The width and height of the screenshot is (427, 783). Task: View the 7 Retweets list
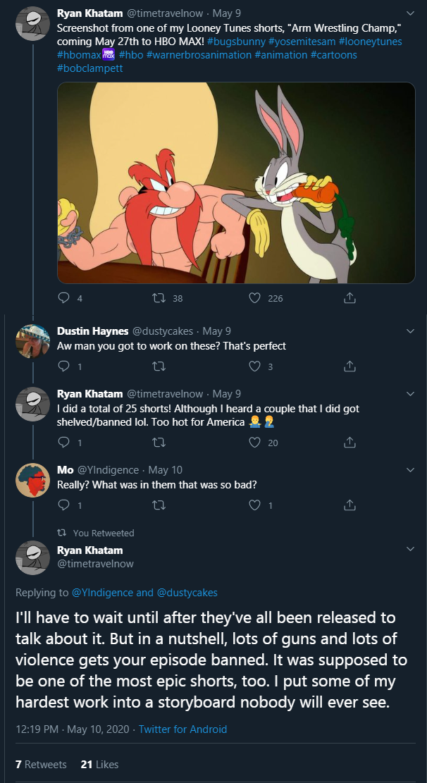tap(41, 764)
